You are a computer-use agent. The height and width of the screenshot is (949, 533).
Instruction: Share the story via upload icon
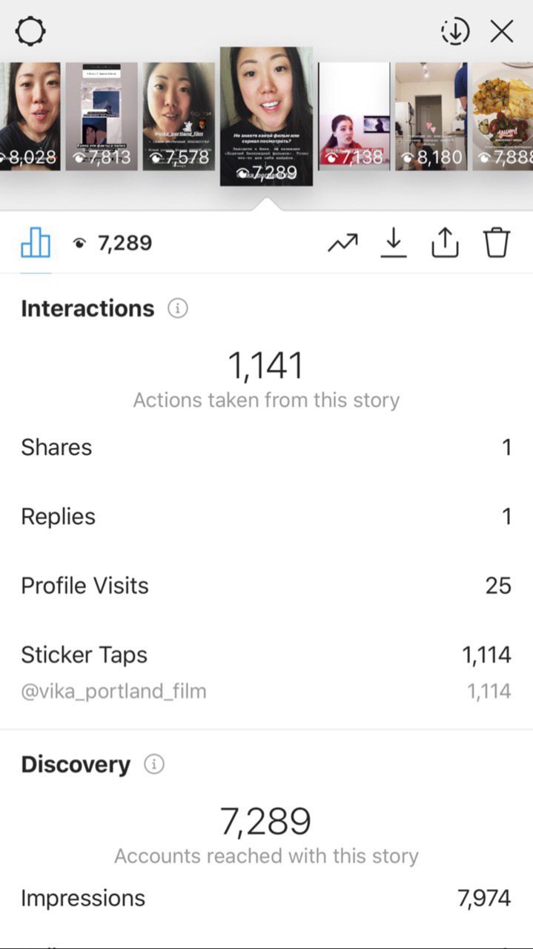445,242
